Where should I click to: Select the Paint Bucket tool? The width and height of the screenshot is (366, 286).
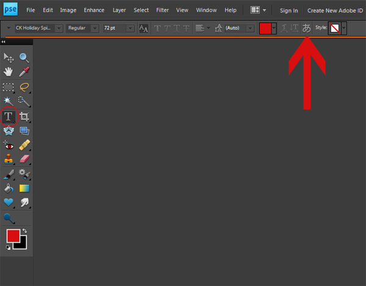point(9,188)
